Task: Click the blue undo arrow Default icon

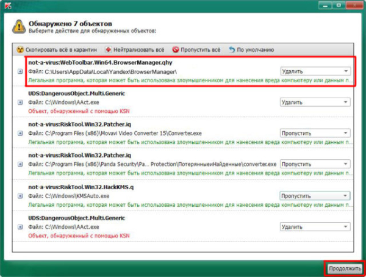Action: 232,50
